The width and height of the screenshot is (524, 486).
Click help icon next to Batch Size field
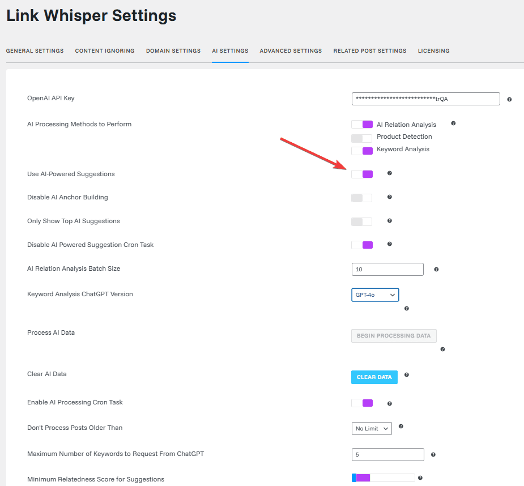pyautogui.click(x=436, y=270)
